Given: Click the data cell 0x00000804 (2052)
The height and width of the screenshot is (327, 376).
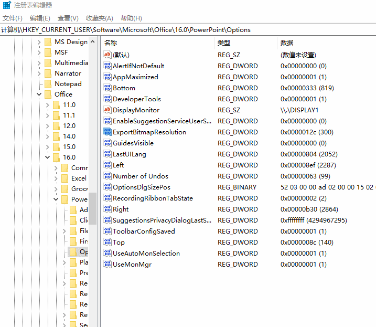Looking at the screenshot, I should point(309,154).
